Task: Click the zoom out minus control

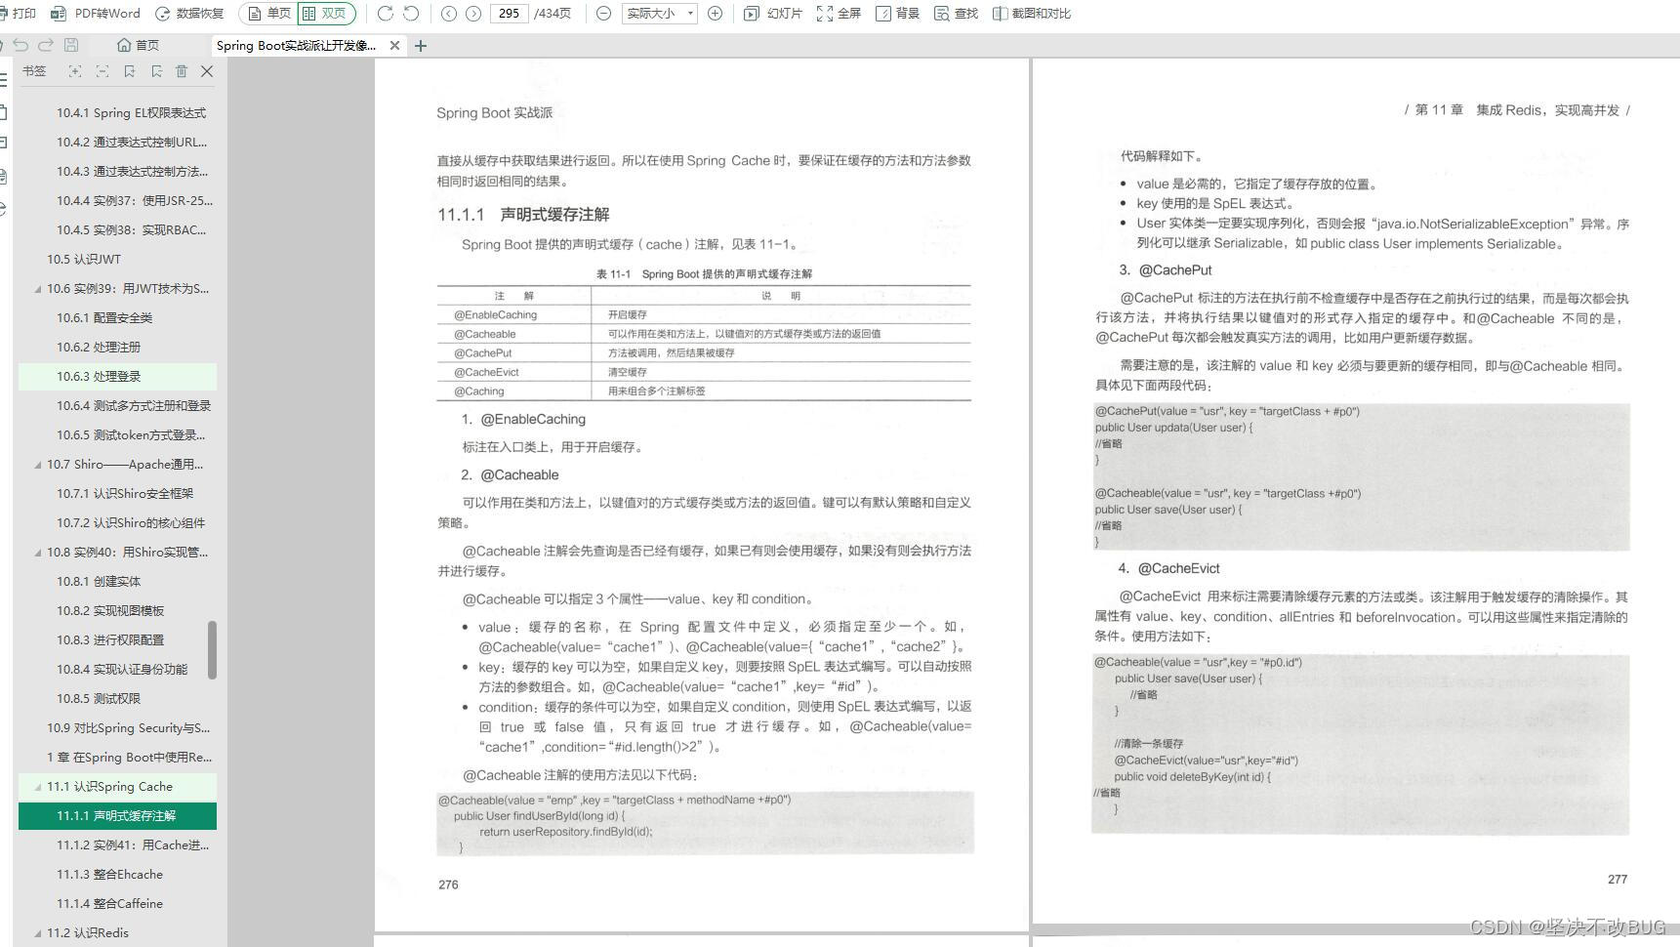Action: [x=602, y=13]
